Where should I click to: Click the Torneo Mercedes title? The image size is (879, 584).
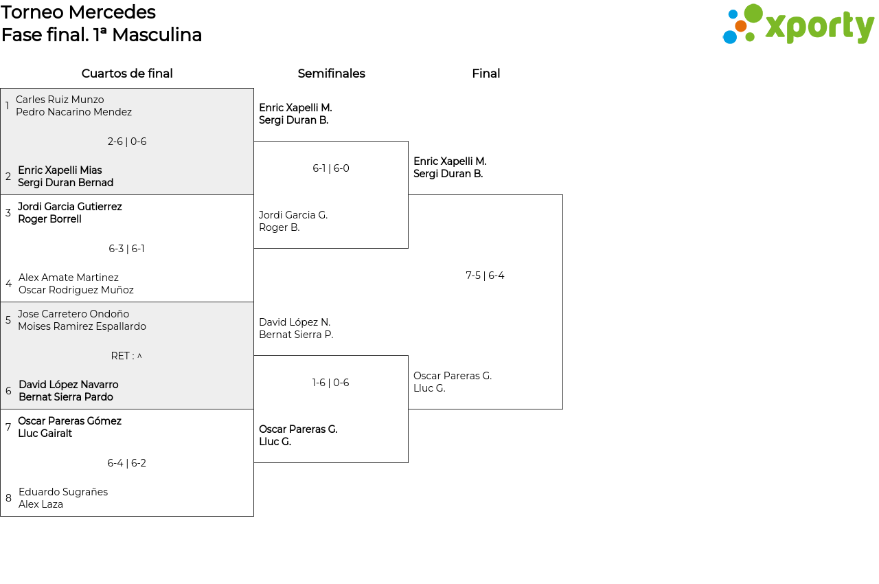click(78, 12)
